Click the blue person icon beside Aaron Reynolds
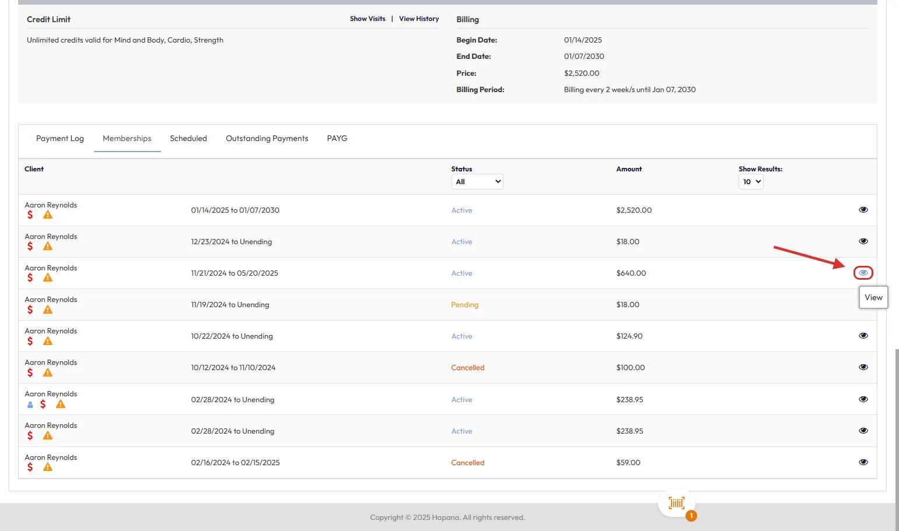This screenshot has width=899, height=531. click(x=30, y=405)
